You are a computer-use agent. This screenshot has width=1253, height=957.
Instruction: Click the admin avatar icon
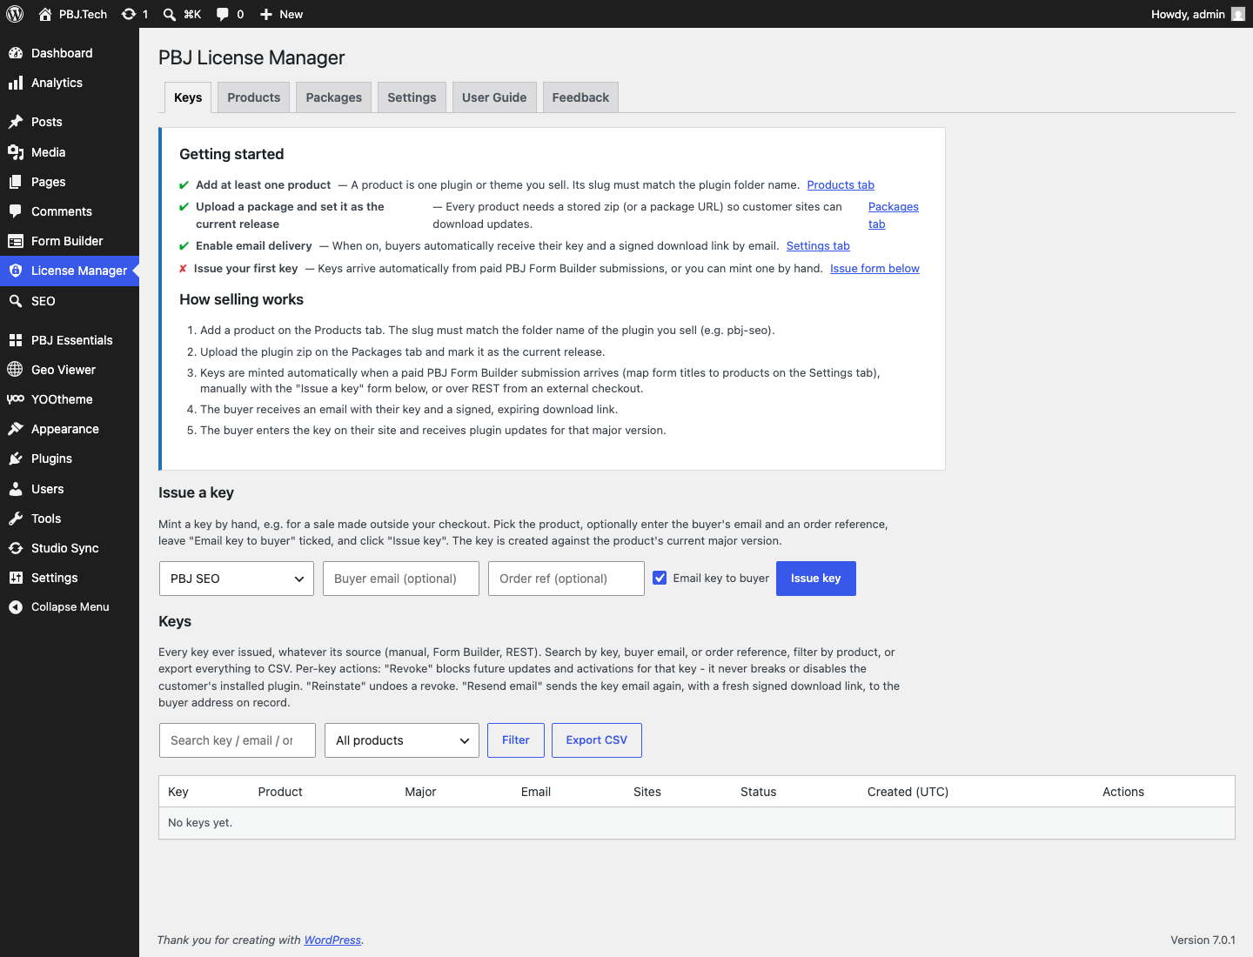coord(1238,14)
